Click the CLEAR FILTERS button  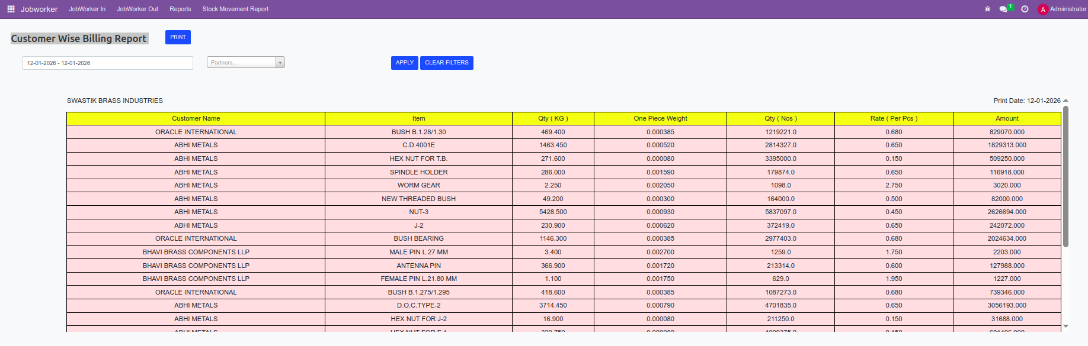click(x=446, y=63)
